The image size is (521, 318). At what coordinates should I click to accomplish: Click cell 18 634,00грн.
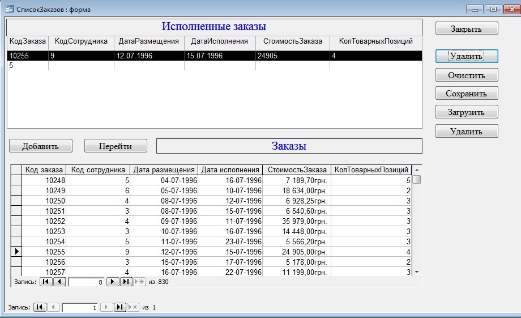pos(297,190)
